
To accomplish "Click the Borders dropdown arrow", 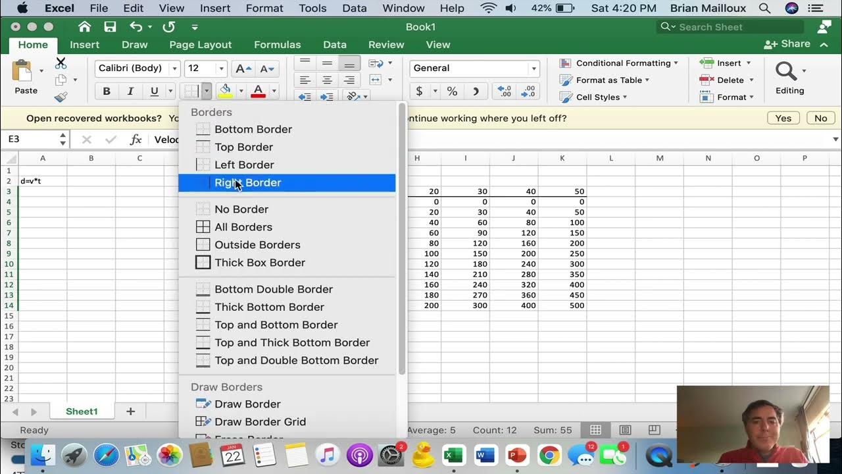I will (x=207, y=91).
